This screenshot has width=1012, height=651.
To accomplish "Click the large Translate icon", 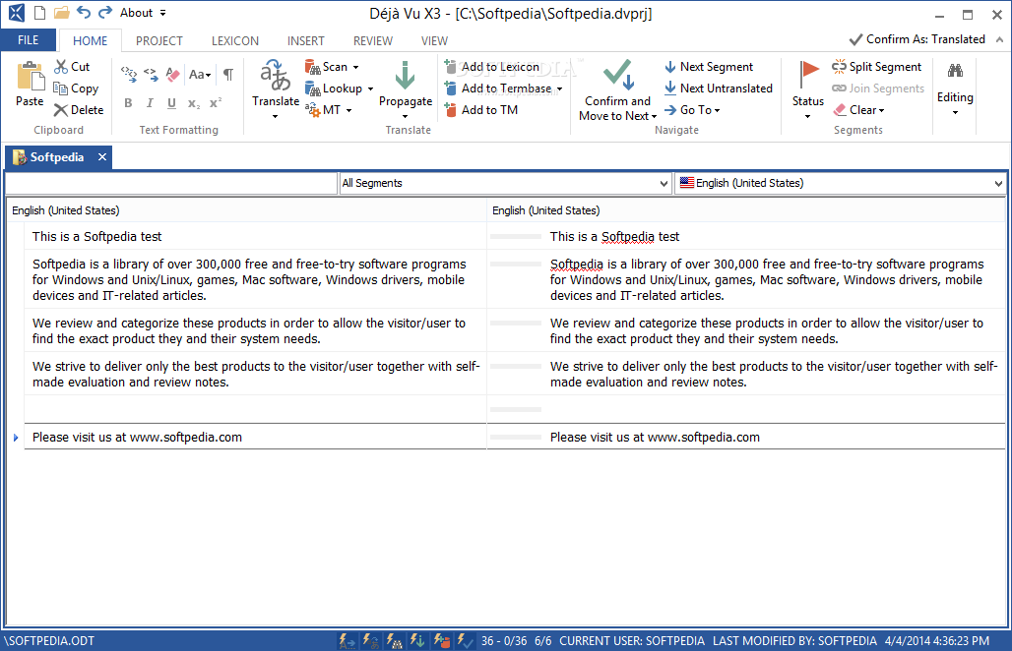I will [x=276, y=76].
